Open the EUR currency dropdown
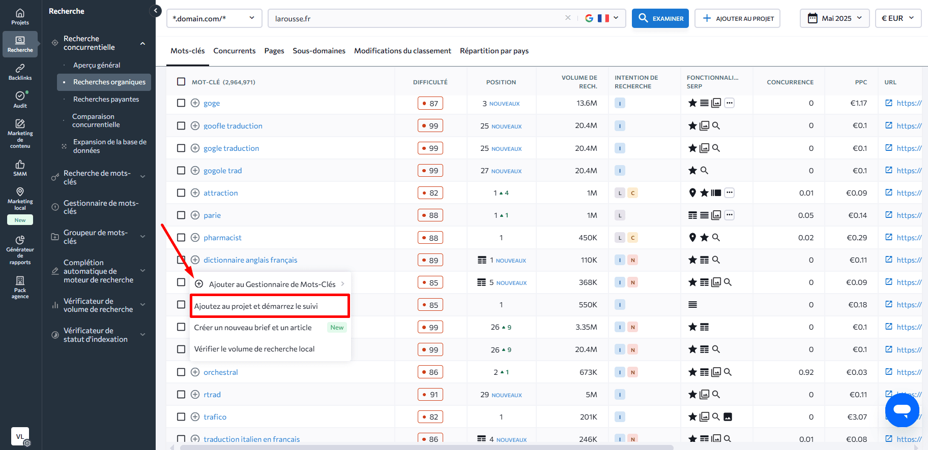This screenshot has width=928, height=450. click(898, 18)
